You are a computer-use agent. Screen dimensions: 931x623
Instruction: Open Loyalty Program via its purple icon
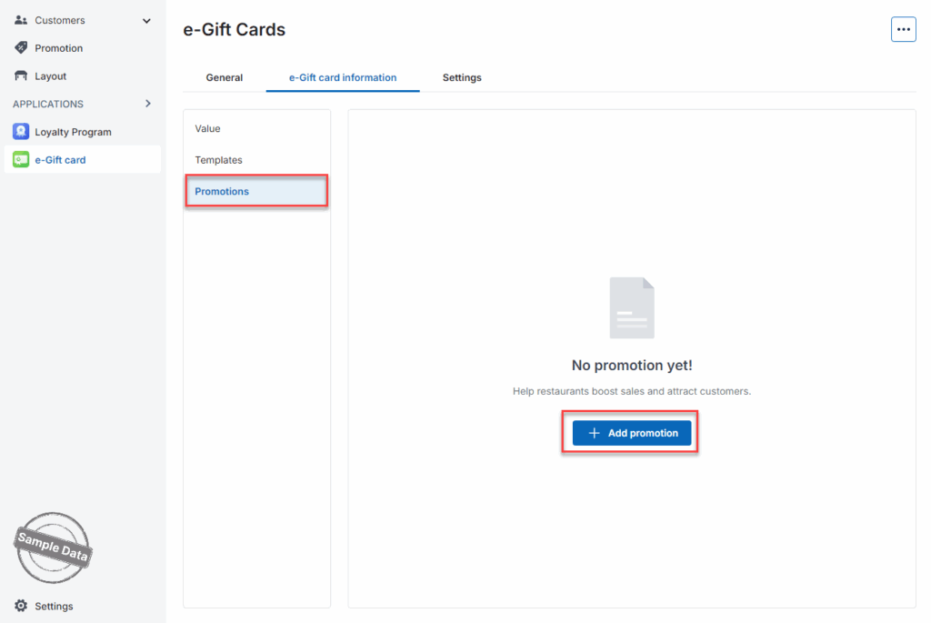[21, 132]
